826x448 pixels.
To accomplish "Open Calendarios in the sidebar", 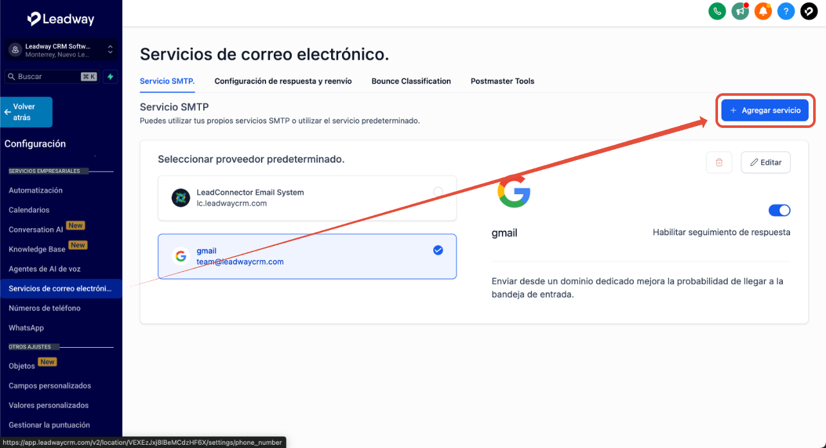I will coord(29,210).
